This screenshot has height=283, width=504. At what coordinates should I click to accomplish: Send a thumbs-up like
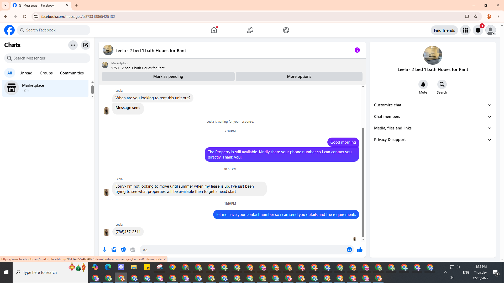click(360, 250)
